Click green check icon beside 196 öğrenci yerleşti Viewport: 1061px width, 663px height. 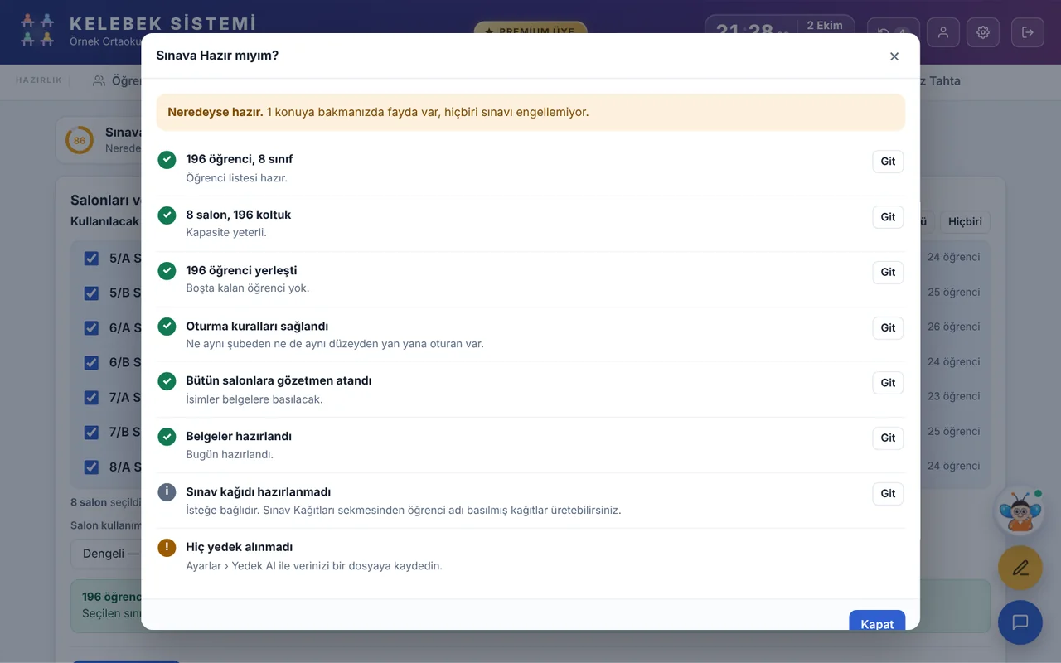tap(167, 271)
